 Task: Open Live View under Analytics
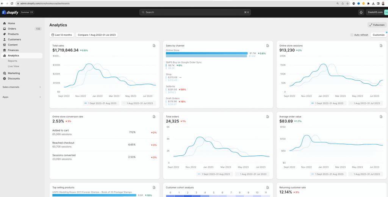coord(14,66)
